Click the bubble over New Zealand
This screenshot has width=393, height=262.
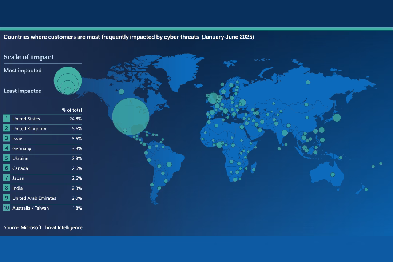click(366, 190)
